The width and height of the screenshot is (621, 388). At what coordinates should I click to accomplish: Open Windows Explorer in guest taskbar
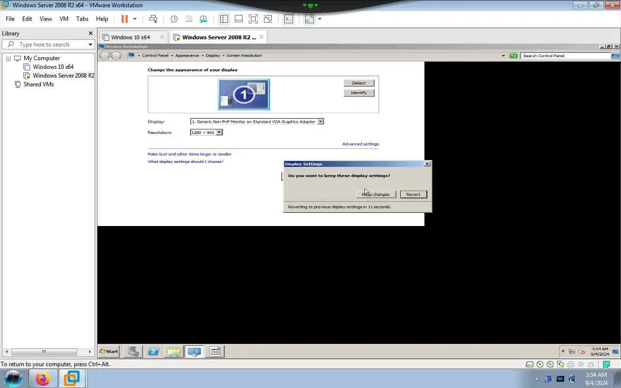[x=174, y=352]
